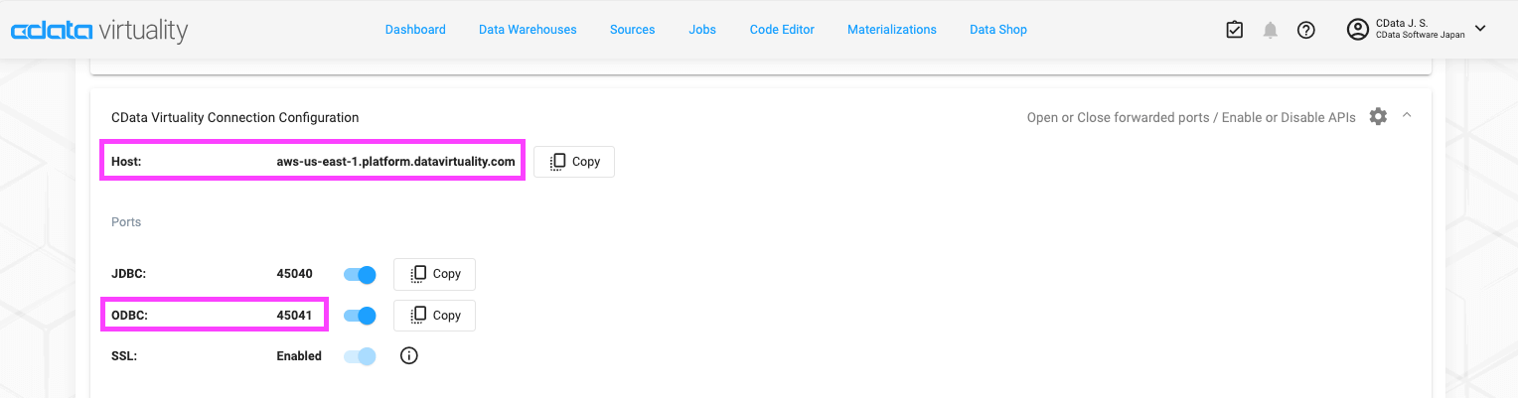Expand the user account dropdown arrow

pos(1480,29)
